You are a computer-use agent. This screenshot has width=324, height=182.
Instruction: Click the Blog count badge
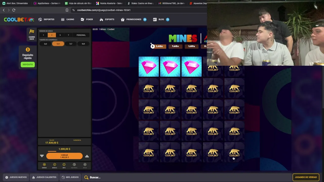point(168,19)
